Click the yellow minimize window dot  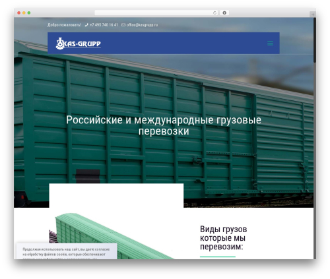(24, 13)
